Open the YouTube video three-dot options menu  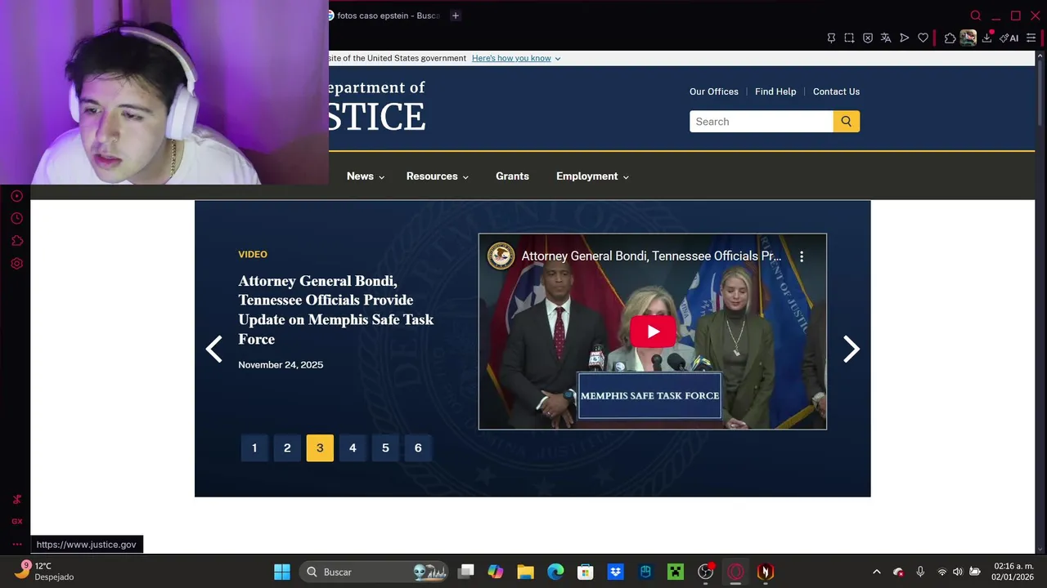[x=802, y=256]
